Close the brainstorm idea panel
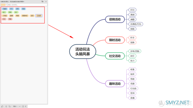 click(x=46, y=2)
